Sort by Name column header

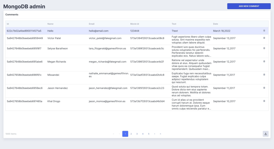50,24
